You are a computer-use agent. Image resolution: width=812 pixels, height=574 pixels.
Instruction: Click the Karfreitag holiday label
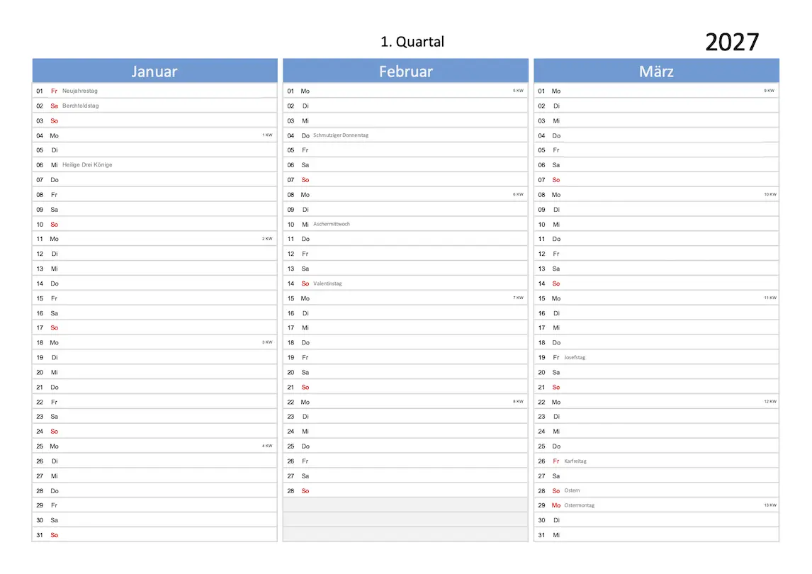tap(575, 461)
